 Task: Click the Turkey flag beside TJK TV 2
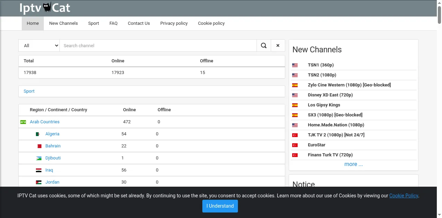295,135
